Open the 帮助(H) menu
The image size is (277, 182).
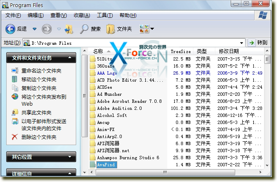click(128, 15)
